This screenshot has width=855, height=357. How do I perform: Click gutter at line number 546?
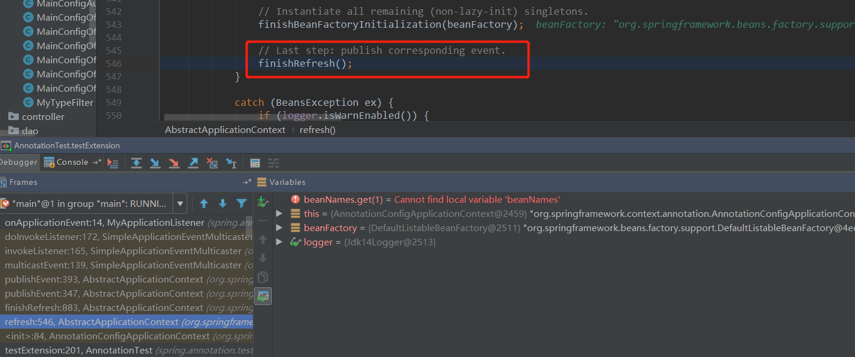113,64
